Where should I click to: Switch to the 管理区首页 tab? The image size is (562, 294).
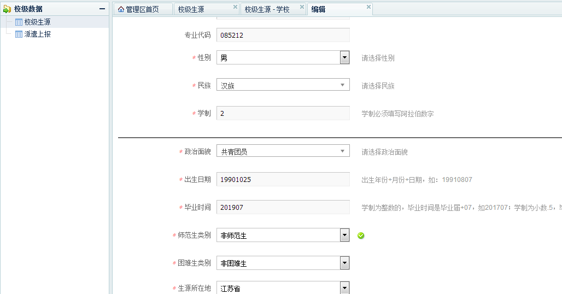(x=142, y=10)
